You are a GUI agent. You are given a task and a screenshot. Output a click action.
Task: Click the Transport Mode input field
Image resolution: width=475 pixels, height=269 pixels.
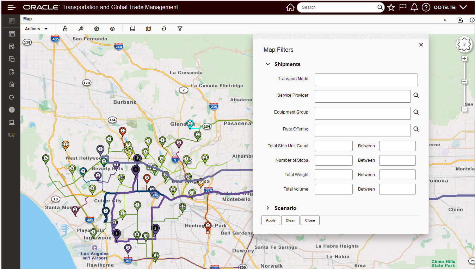(366, 80)
